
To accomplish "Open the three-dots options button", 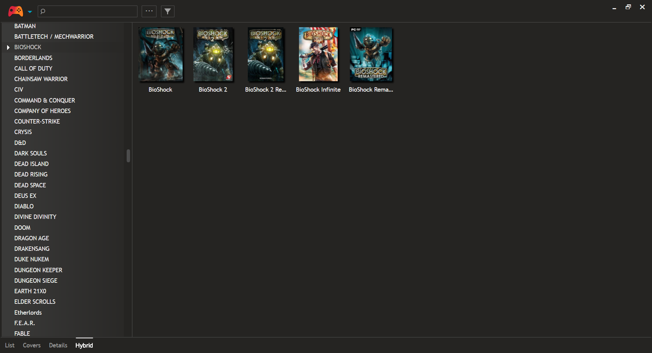I will click(149, 11).
